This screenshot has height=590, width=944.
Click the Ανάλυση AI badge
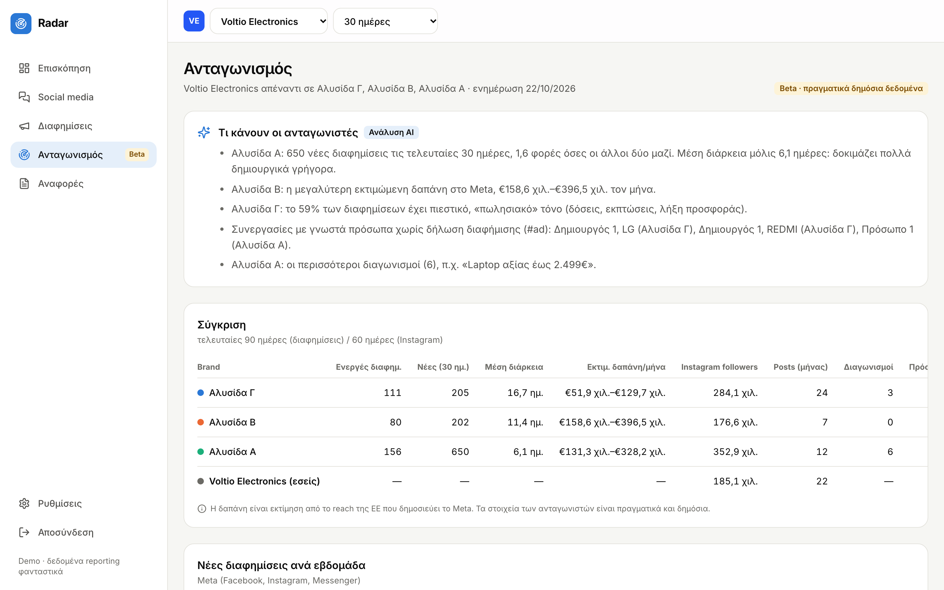click(391, 133)
